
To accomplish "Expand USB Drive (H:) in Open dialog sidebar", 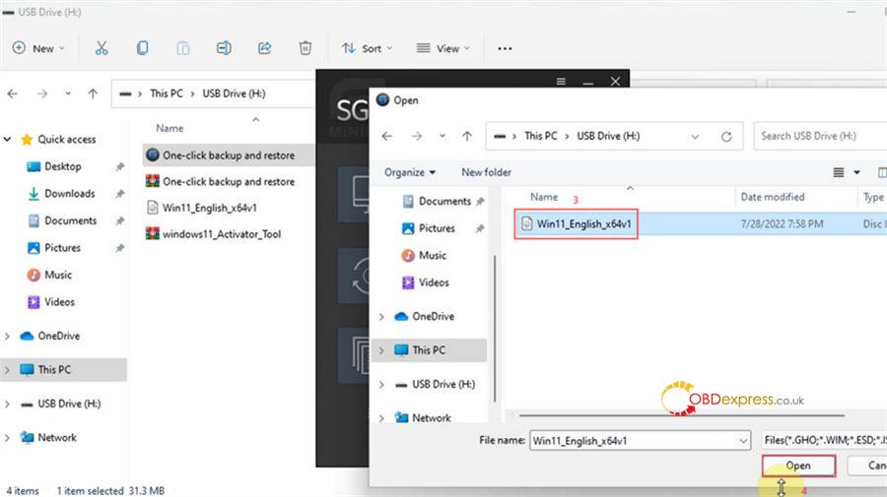I will coord(381,385).
